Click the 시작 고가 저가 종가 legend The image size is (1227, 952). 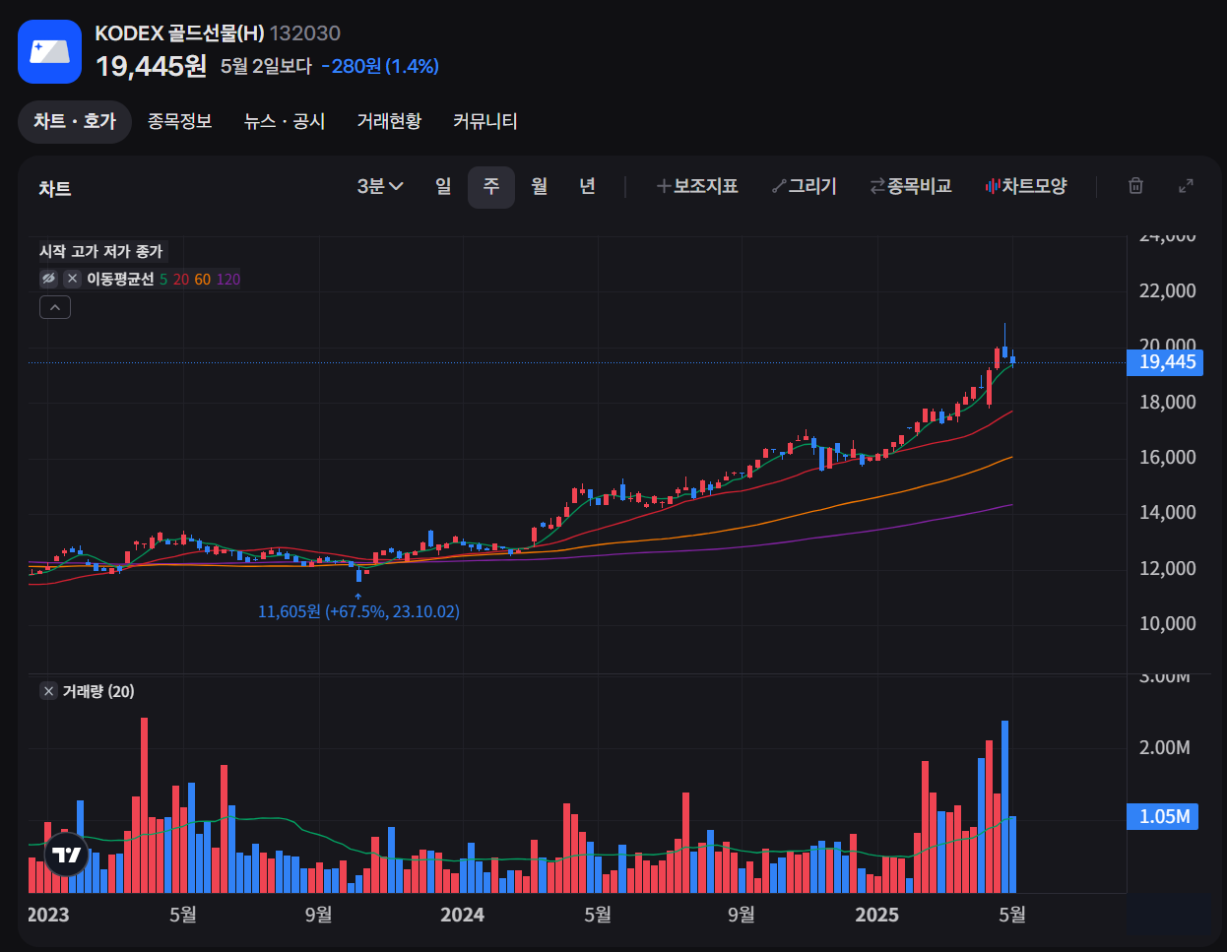pos(100,251)
